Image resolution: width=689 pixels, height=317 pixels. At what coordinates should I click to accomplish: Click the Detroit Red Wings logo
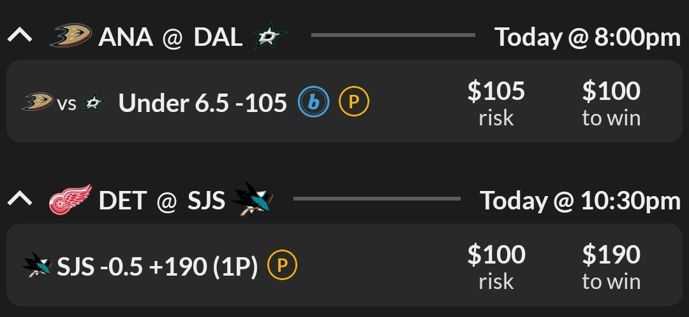[70, 200]
